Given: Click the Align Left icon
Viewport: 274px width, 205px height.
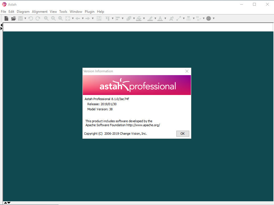Looking at the screenshot, I should (118, 18).
